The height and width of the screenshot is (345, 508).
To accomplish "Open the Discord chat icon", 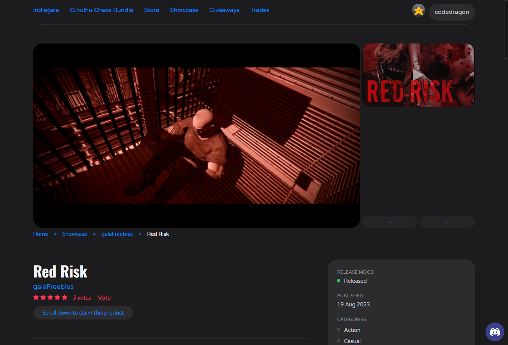I will [x=495, y=332].
